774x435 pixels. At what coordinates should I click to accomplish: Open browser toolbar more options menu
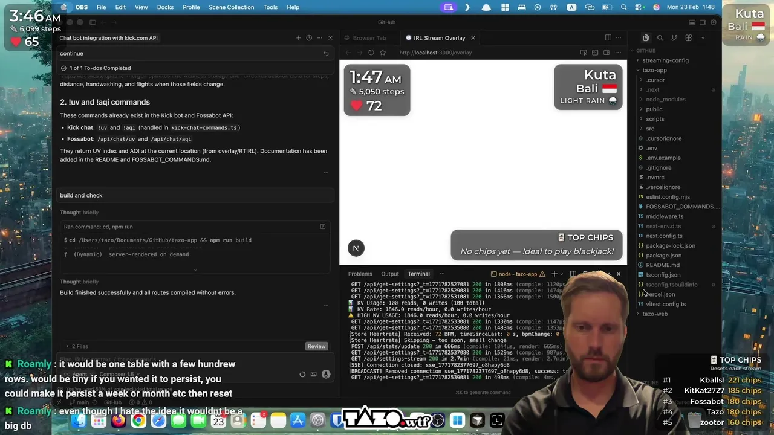coord(619,53)
